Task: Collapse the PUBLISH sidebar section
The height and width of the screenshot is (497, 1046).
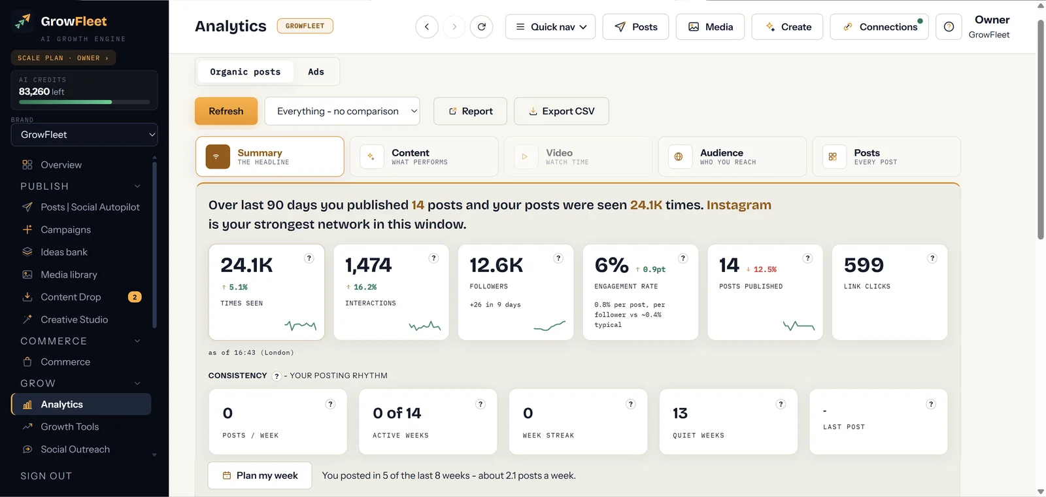Action: [x=137, y=186]
